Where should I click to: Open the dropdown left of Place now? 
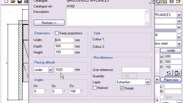pyautogui.click(x=157, y=80)
